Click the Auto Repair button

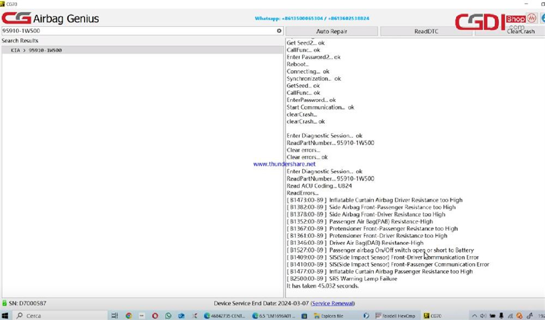(x=331, y=31)
